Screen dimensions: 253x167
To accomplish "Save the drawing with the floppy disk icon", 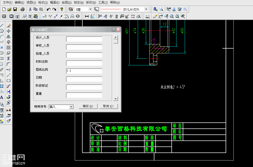I will tap(15, 9).
